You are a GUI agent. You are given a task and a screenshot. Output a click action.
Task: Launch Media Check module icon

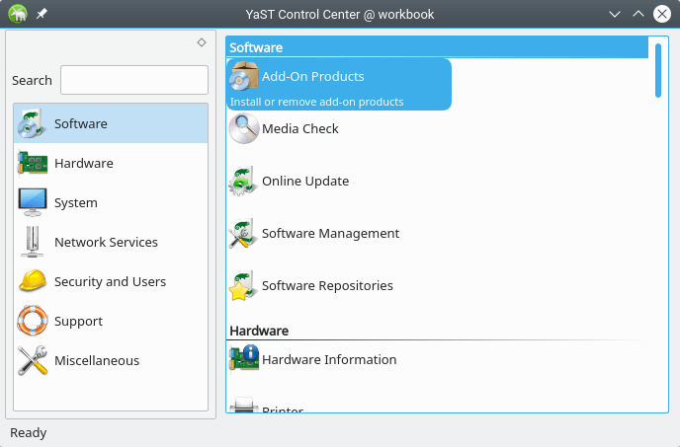(244, 129)
